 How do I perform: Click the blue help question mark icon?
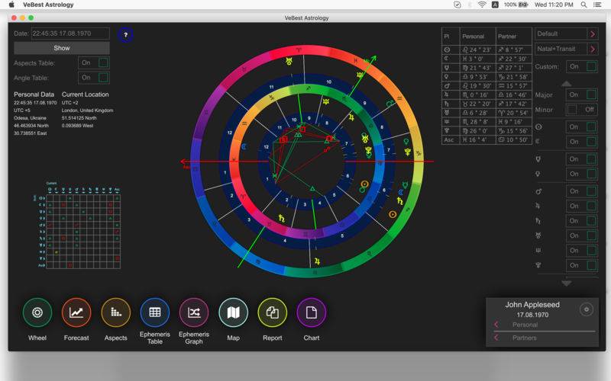click(125, 35)
